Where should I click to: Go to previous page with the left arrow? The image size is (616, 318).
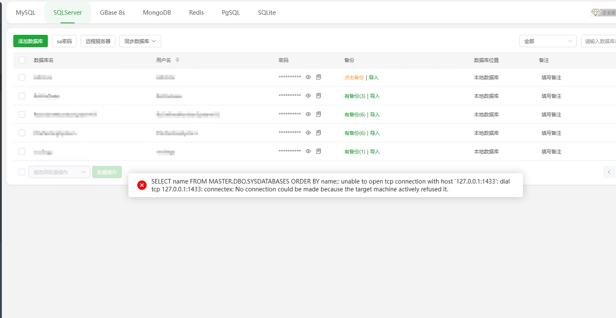[x=609, y=172]
